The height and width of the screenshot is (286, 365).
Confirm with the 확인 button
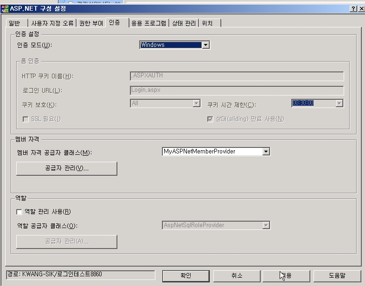pos(186,276)
